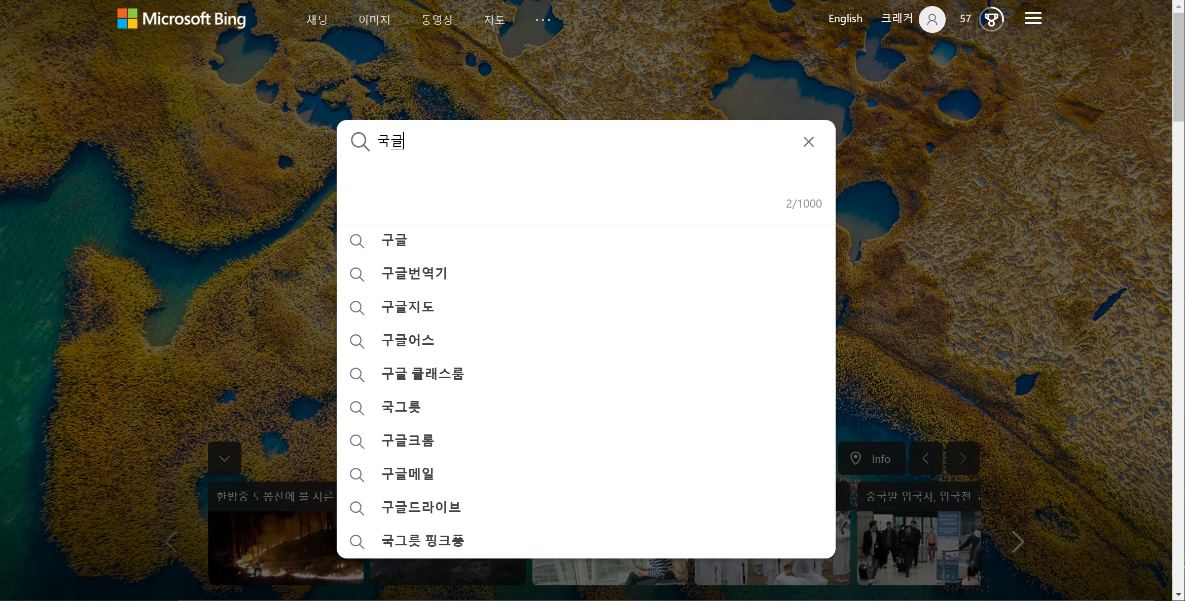Image resolution: width=1185 pixels, height=601 pixels.
Task: Open the 채팅 tab
Action: pyautogui.click(x=317, y=18)
